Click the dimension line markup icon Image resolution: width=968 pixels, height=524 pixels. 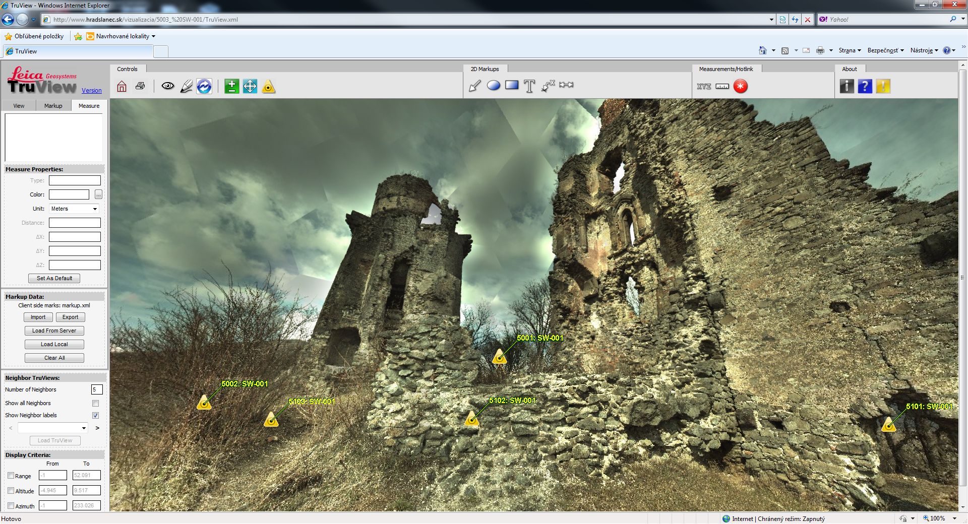tap(566, 85)
